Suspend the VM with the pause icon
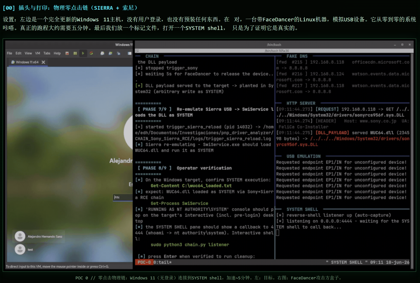 [75, 53]
